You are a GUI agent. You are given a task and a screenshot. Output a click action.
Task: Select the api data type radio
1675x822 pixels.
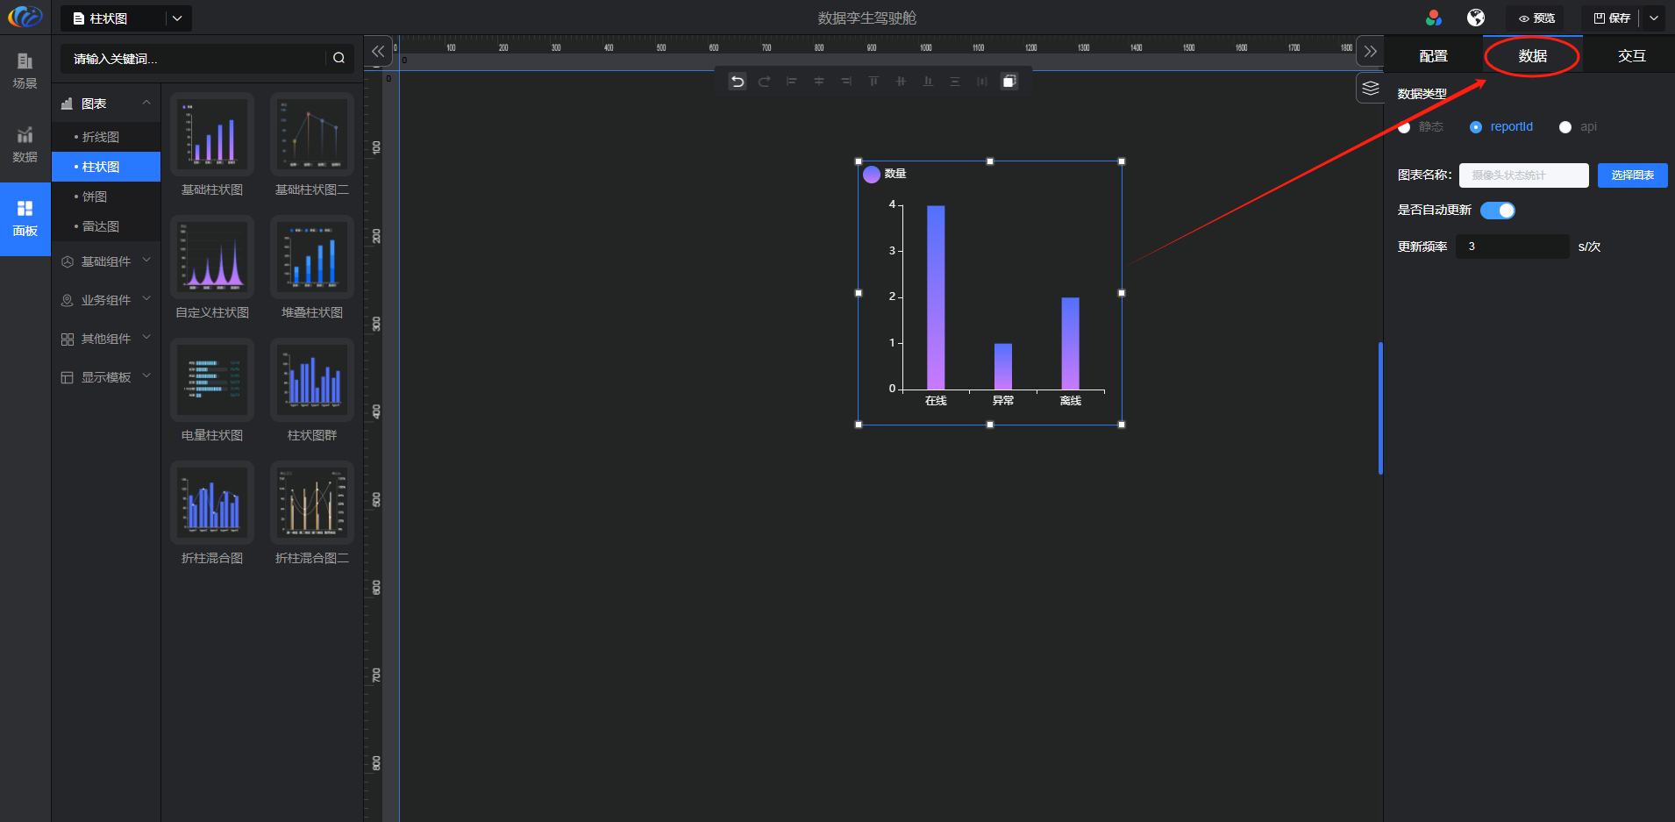point(1565,127)
